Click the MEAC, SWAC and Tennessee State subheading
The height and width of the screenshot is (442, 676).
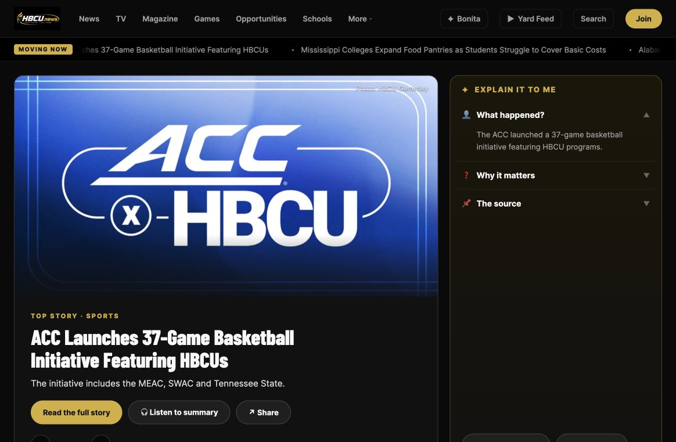158,383
